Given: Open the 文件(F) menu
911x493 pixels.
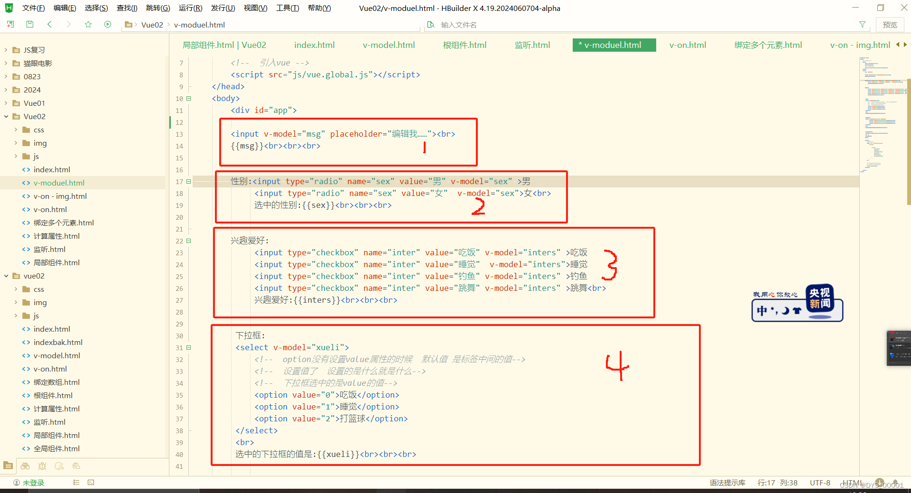Looking at the screenshot, I should [x=33, y=8].
